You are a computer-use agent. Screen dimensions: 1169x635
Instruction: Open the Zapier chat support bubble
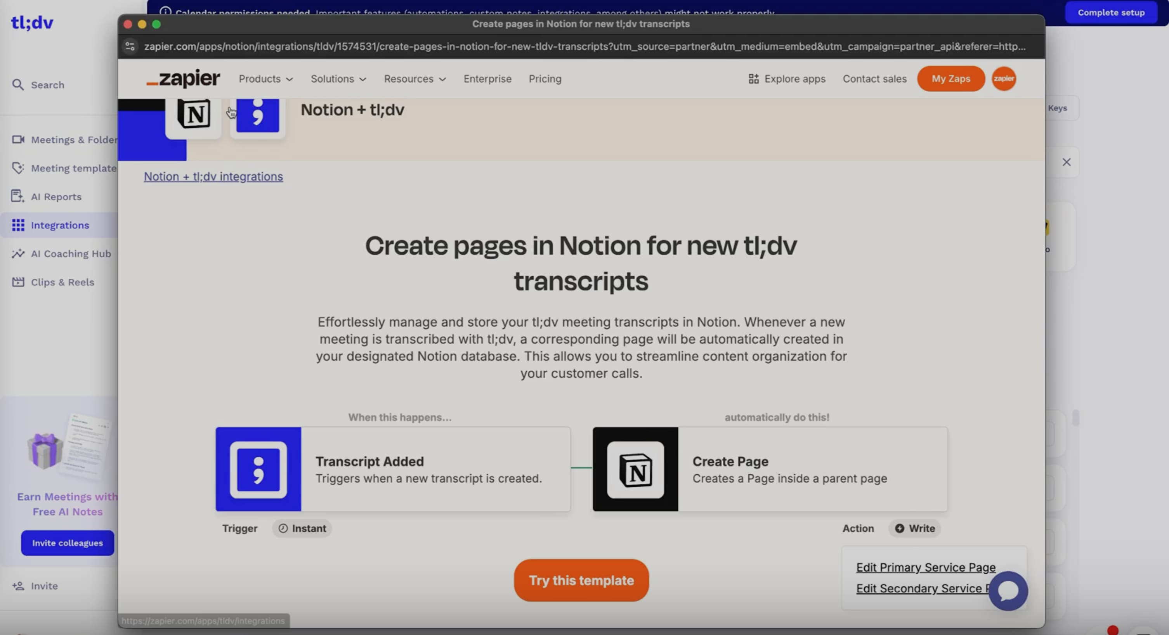[x=1008, y=590]
